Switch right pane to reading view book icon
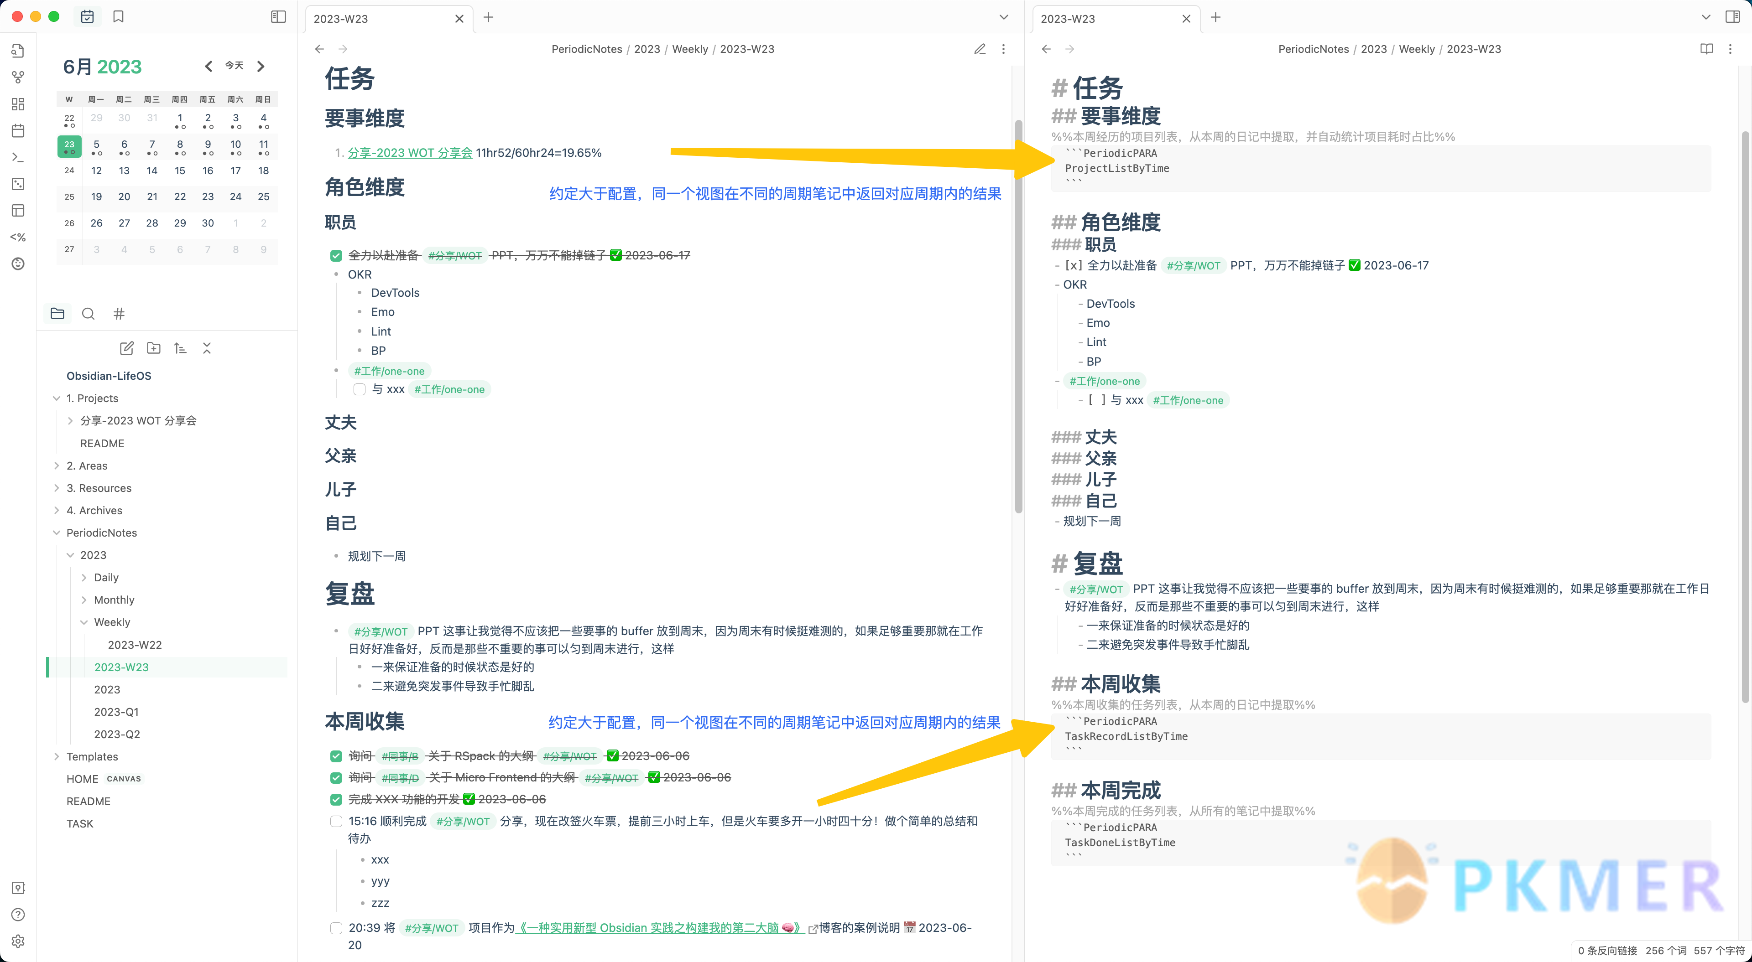 click(x=1706, y=49)
